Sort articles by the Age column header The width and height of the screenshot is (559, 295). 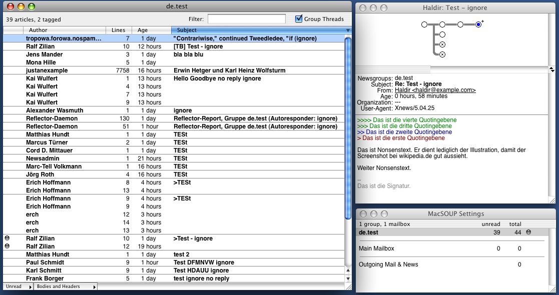coord(143,30)
